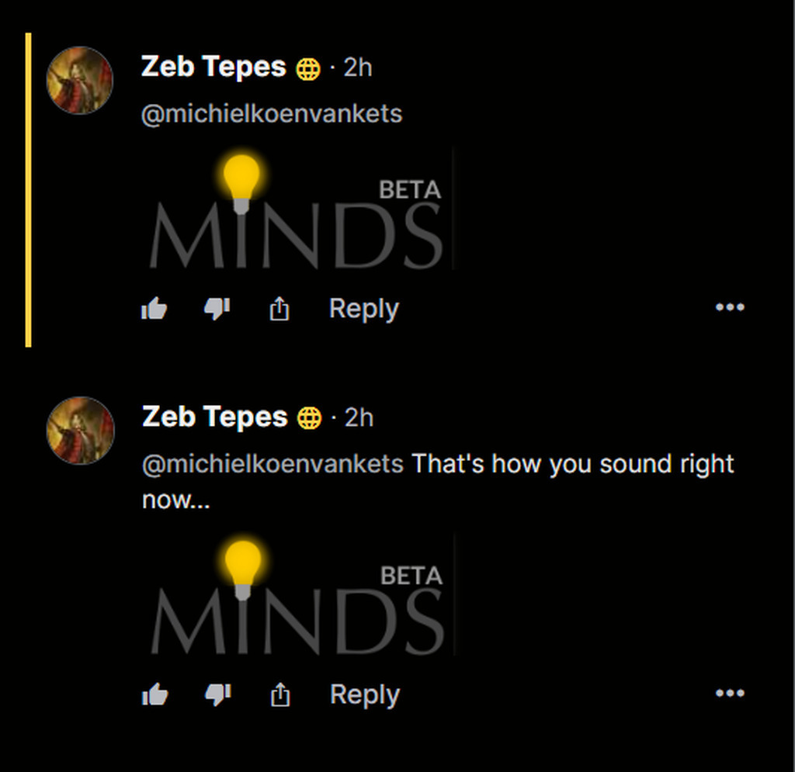Open Zeb Tepes avatar on first comment
Image resolution: width=795 pixels, height=772 pixels.
tap(80, 81)
